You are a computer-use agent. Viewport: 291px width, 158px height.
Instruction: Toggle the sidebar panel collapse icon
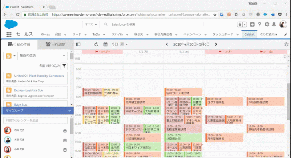pos(78,44)
